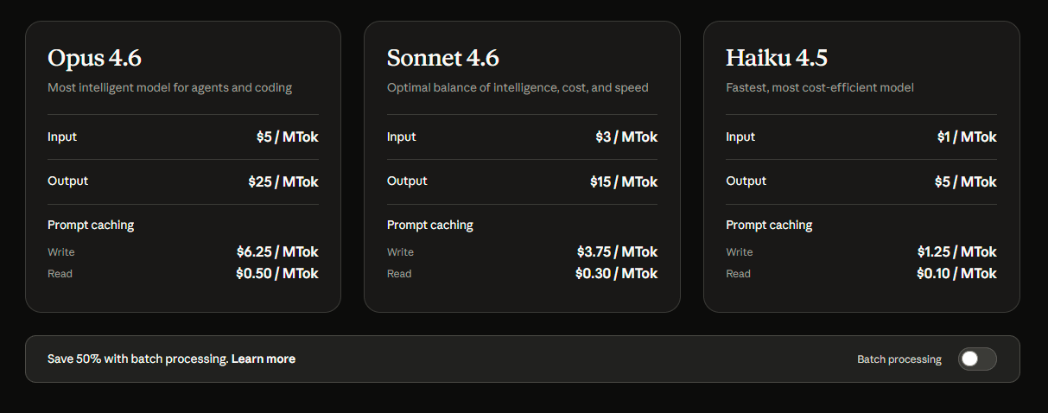Viewport: 1048px width, 413px height.
Task: Click the Sonnet 4.6 heading
Action: (442, 58)
